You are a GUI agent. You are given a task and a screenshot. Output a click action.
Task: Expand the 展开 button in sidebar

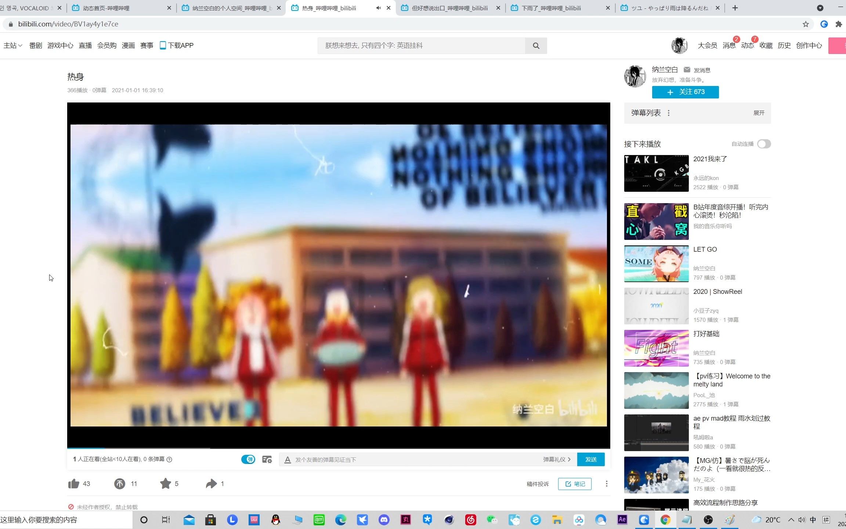click(758, 113)
